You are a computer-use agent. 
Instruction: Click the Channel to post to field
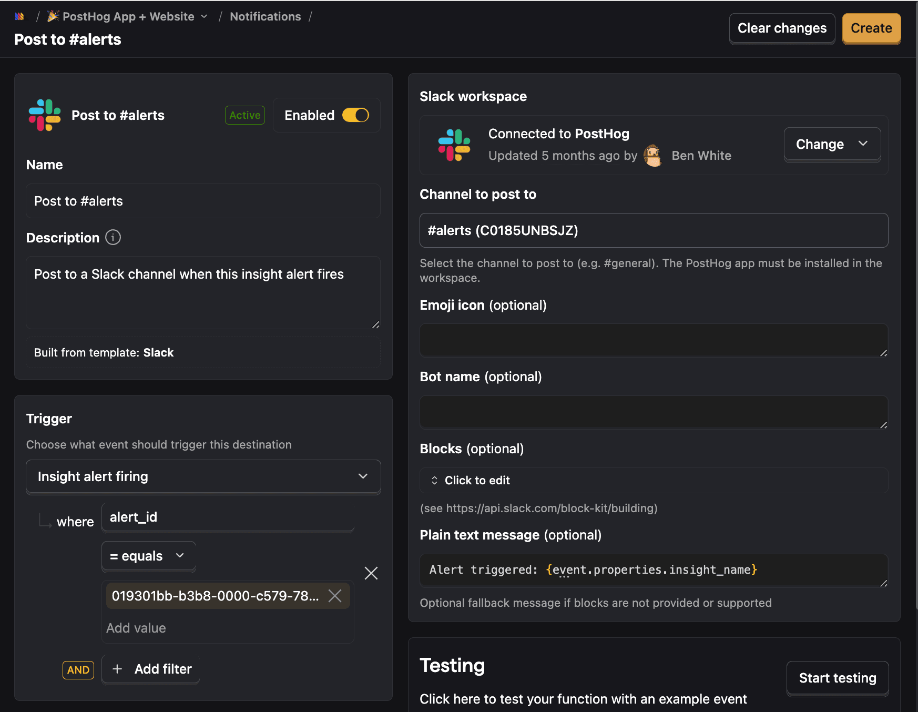(654, 230)
